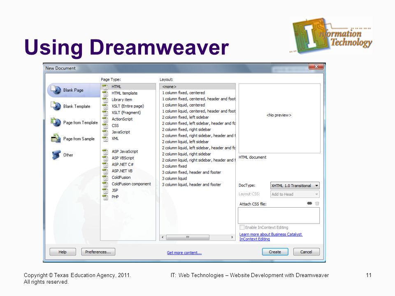Viewport: 395px width, 296px height.
Task: Click the Help button
Action: pyautogui.click(x=63, y=252)
